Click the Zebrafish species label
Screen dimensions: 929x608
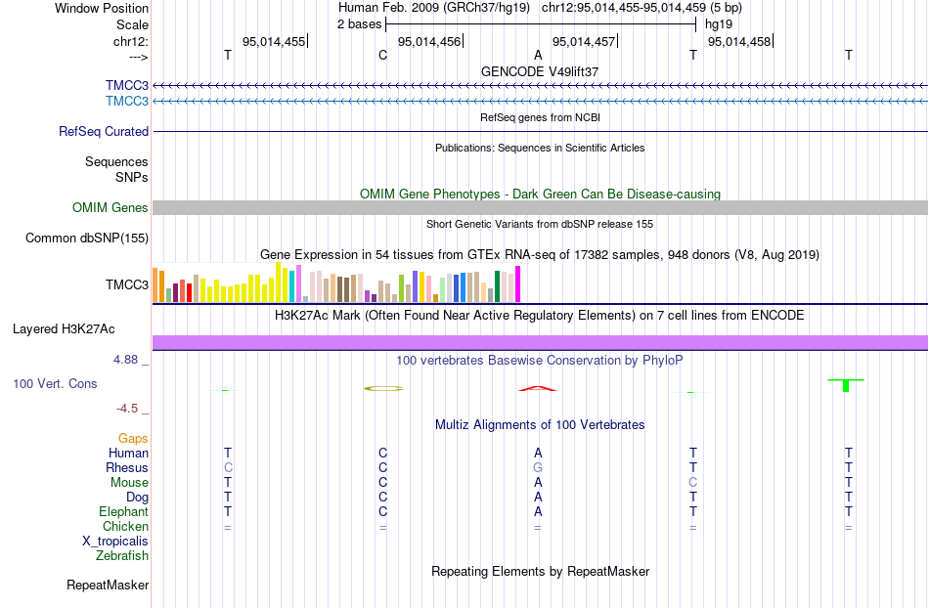point(122,556)
